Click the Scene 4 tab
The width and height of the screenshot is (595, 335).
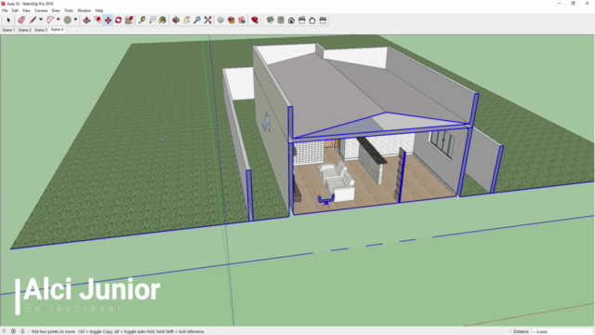57,29
